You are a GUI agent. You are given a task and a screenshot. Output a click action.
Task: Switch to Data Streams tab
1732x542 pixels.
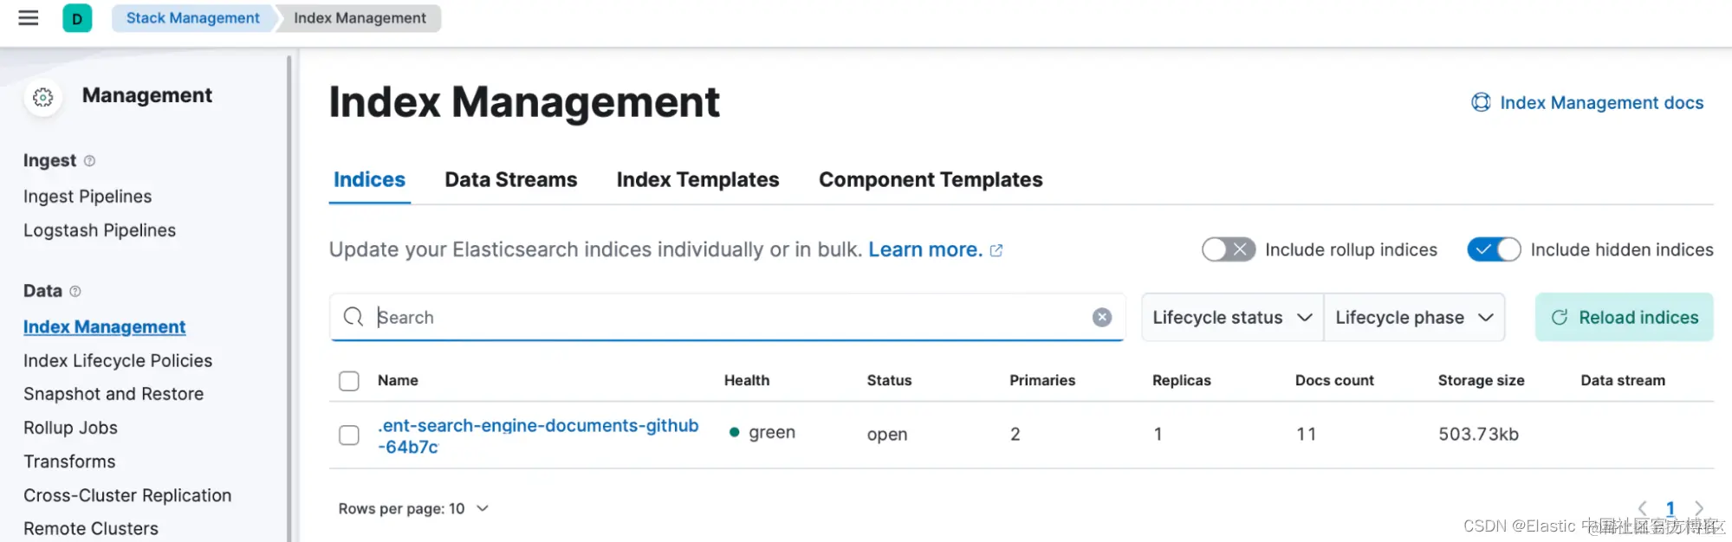[510, 180]
